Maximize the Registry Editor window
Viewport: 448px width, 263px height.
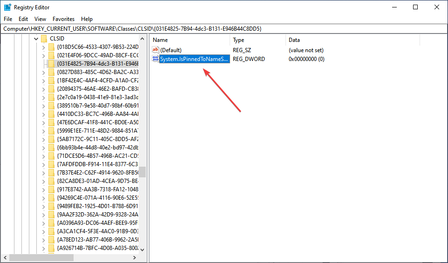[x=415, y=7]
